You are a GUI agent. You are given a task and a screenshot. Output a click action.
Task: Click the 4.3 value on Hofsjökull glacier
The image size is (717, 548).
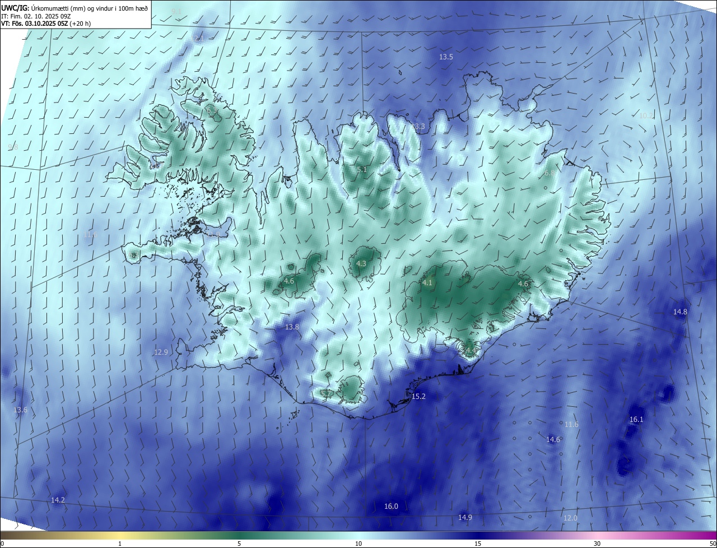[x=361, y=263]
